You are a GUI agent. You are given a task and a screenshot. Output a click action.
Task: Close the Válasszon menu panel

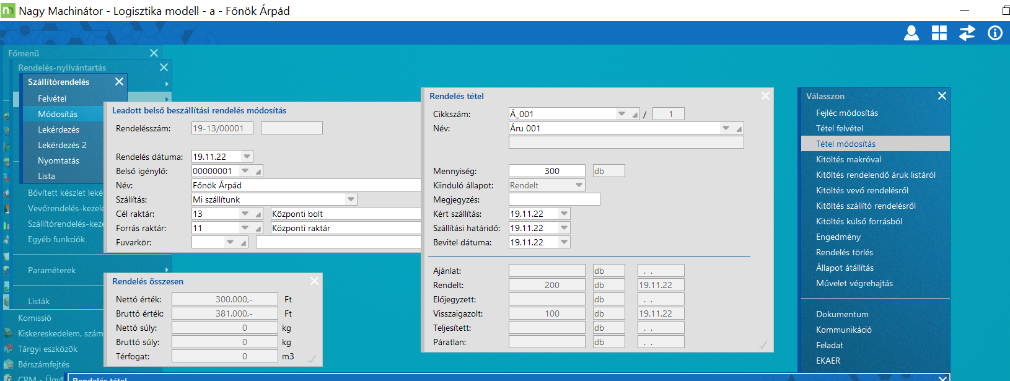[942, 96]
